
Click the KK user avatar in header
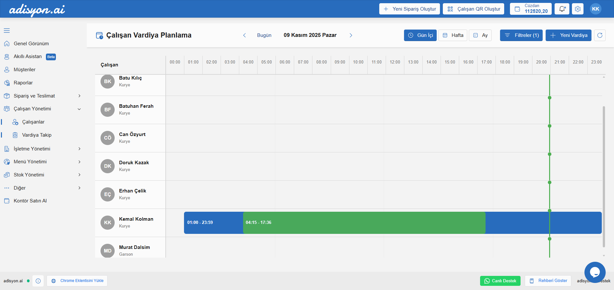(595, 9)
